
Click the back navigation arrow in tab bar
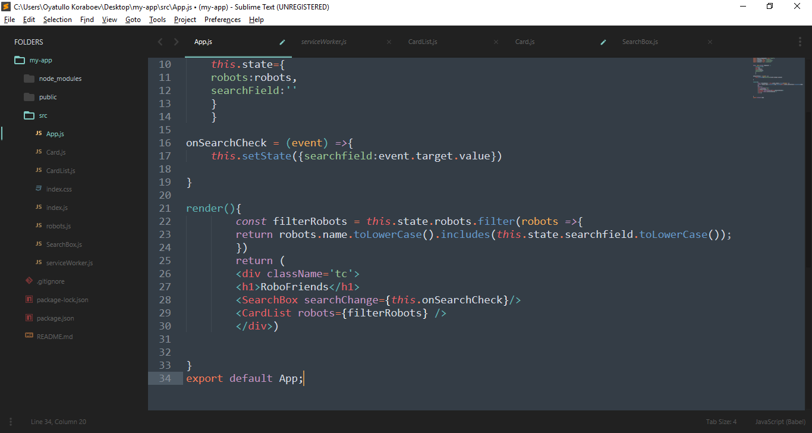click(160, 42)
